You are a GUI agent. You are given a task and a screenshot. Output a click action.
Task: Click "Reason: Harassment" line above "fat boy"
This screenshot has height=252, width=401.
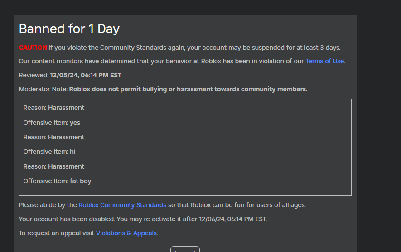tap(54, 166)
